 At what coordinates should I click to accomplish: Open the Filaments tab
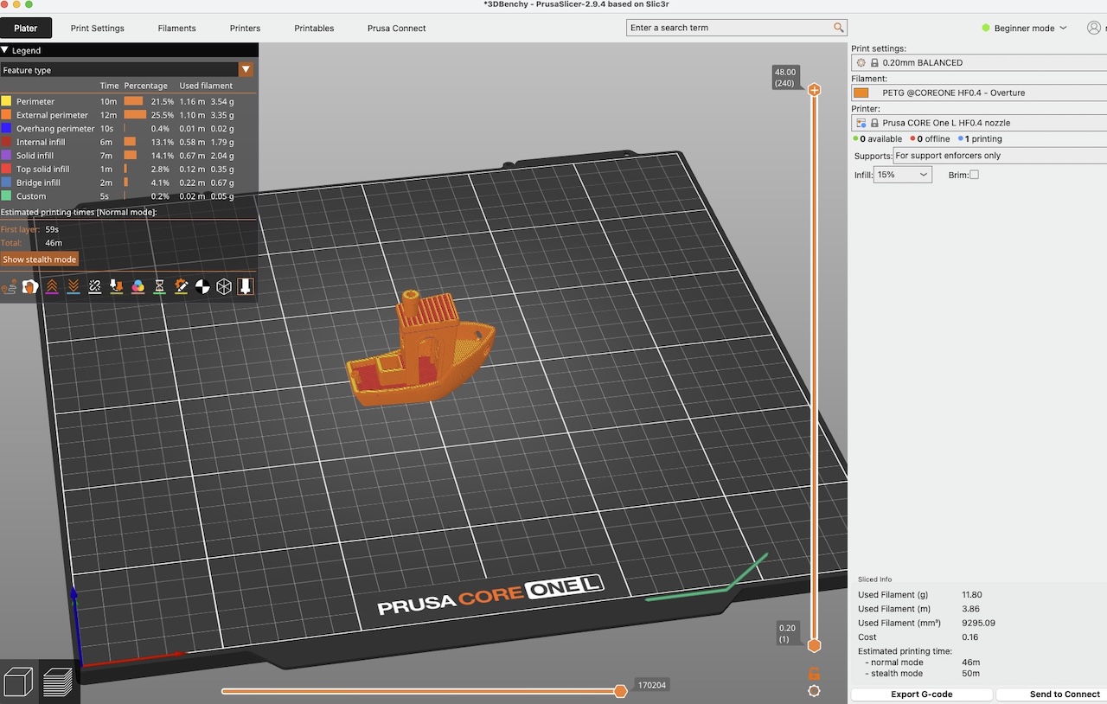click(x=176, y=29)
